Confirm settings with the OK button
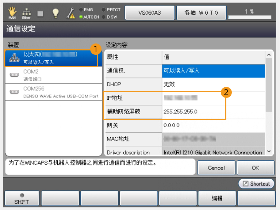 [x=256, y=168]
